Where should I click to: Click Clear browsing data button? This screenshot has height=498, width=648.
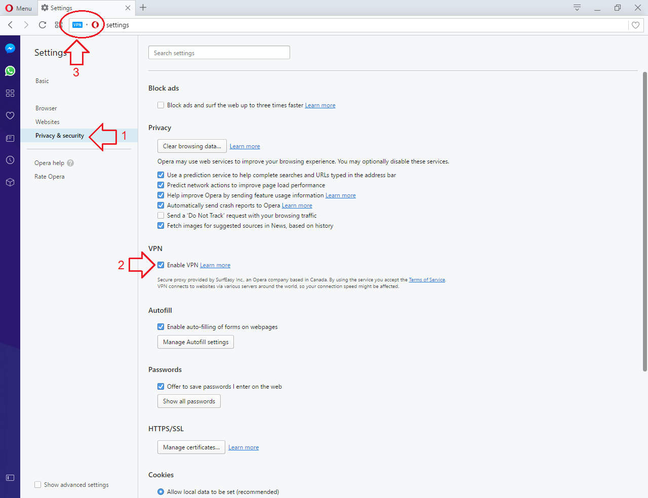[192, 146]
